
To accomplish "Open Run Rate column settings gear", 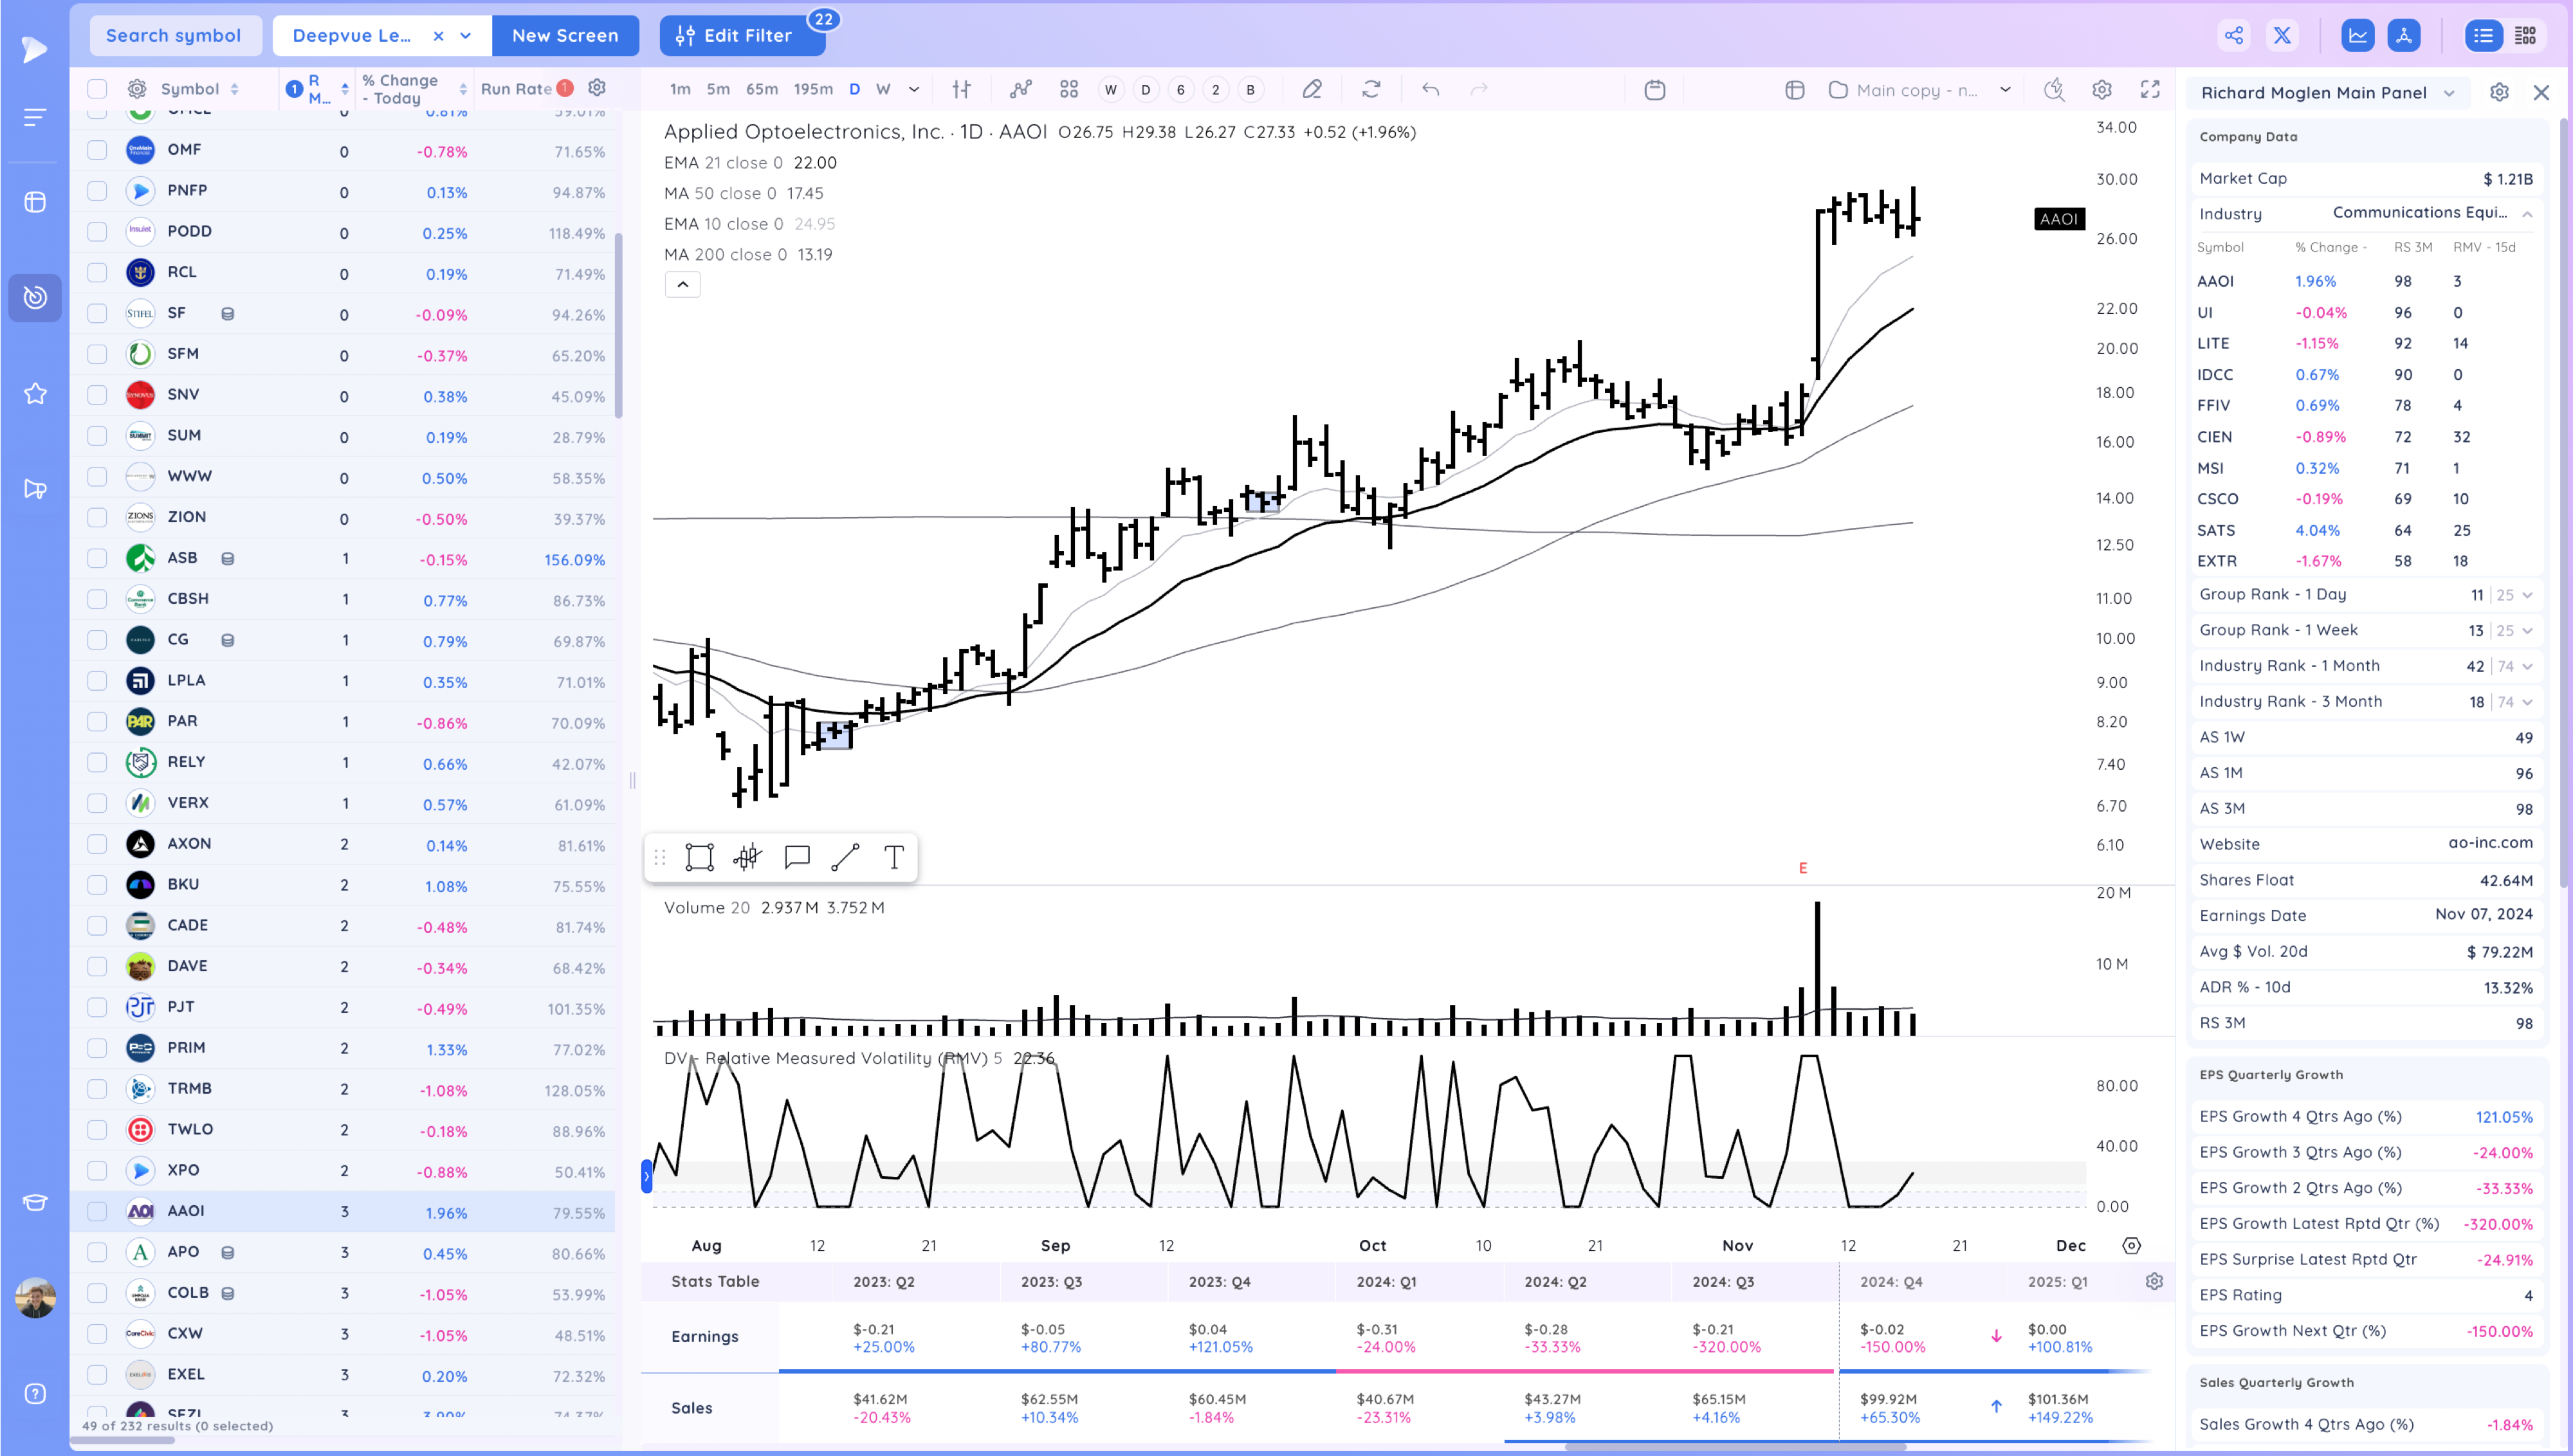I will [597, 88].
